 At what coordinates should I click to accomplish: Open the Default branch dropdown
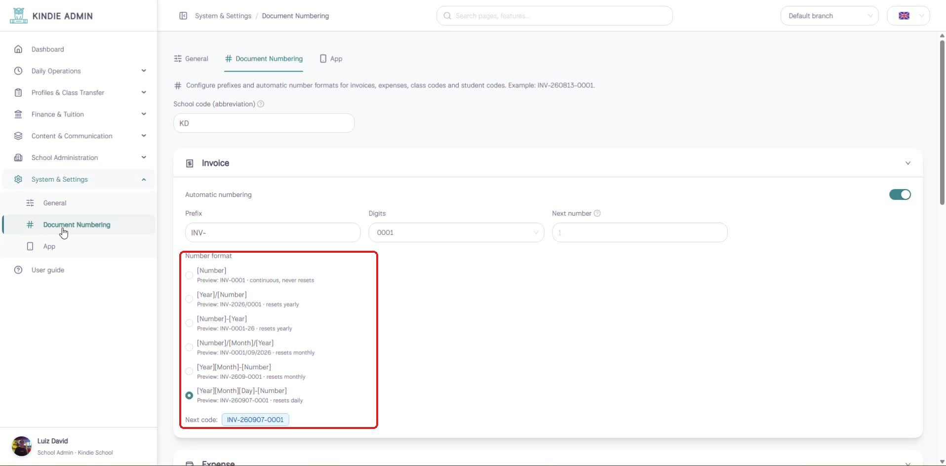pyautogui.click(x=829, y=16)
